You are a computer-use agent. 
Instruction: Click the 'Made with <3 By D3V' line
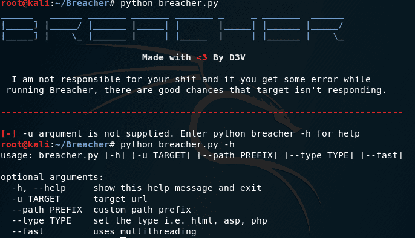(x=194, y=57)
